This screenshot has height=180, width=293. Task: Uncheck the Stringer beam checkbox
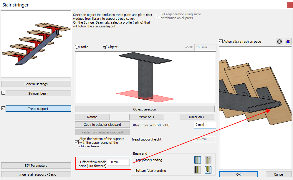(3, 93)
